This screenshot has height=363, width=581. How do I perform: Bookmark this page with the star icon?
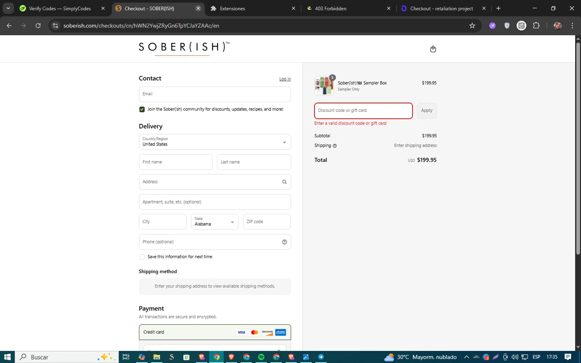472,26
